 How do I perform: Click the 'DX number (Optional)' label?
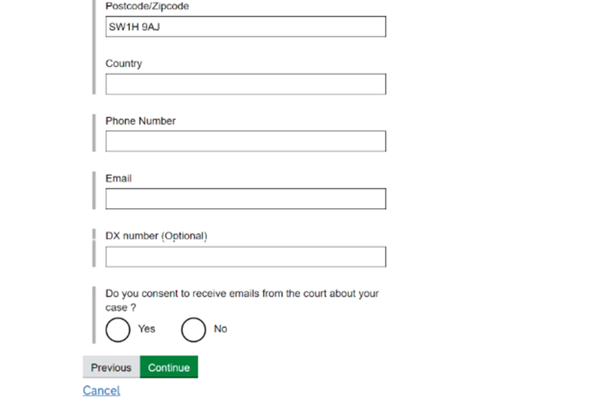[156, 236]
